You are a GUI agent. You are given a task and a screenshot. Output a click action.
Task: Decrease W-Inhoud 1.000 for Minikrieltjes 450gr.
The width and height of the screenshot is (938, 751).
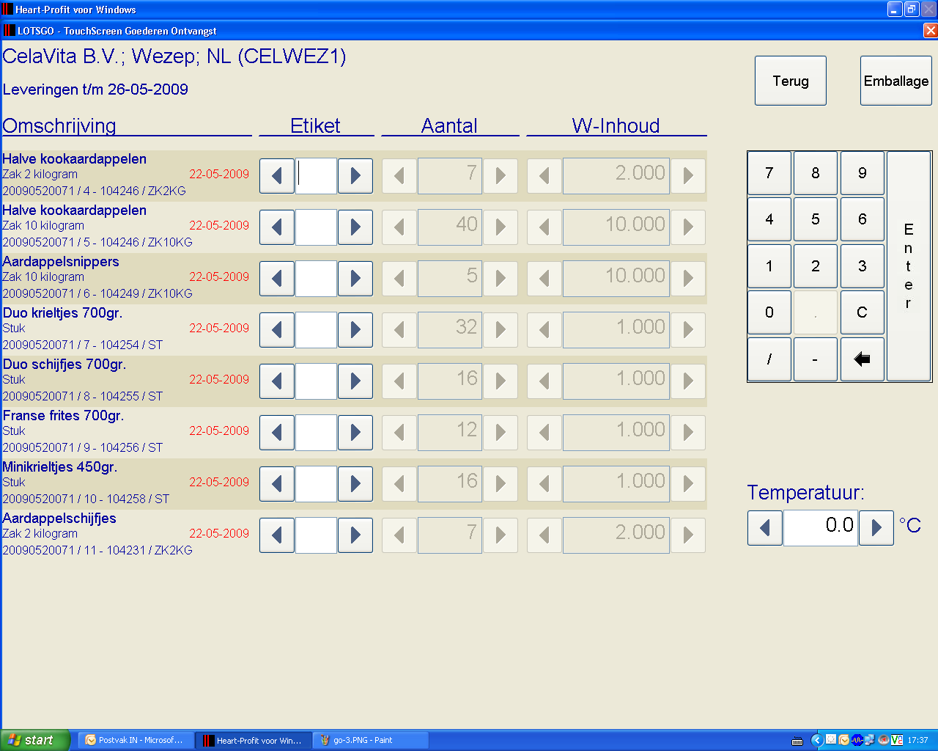point(544,484)
